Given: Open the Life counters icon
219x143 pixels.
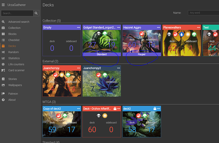Looking at the screenshot, I should 3,64.
